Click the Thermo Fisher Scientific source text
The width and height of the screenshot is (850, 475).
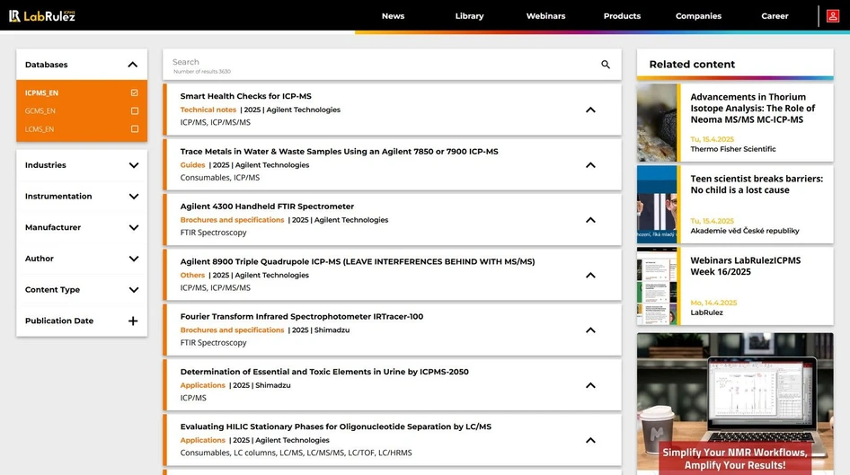coord(733,149)
